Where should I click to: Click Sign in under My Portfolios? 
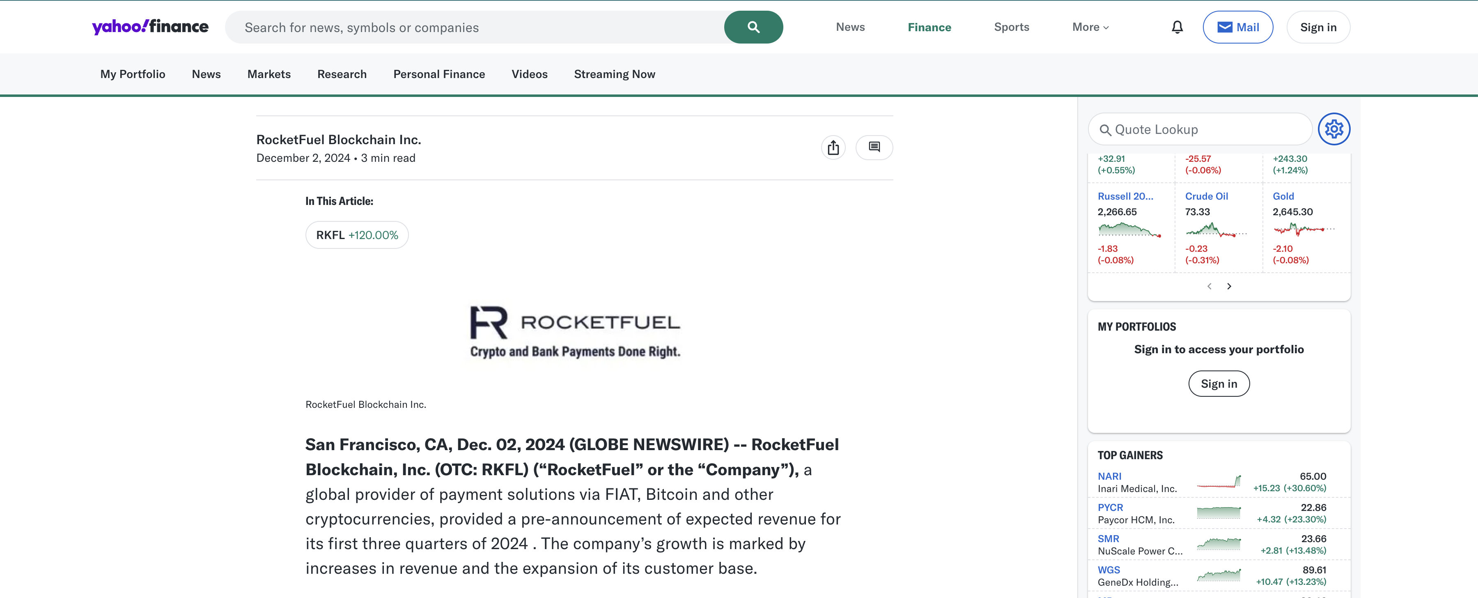coord(1219,383)
